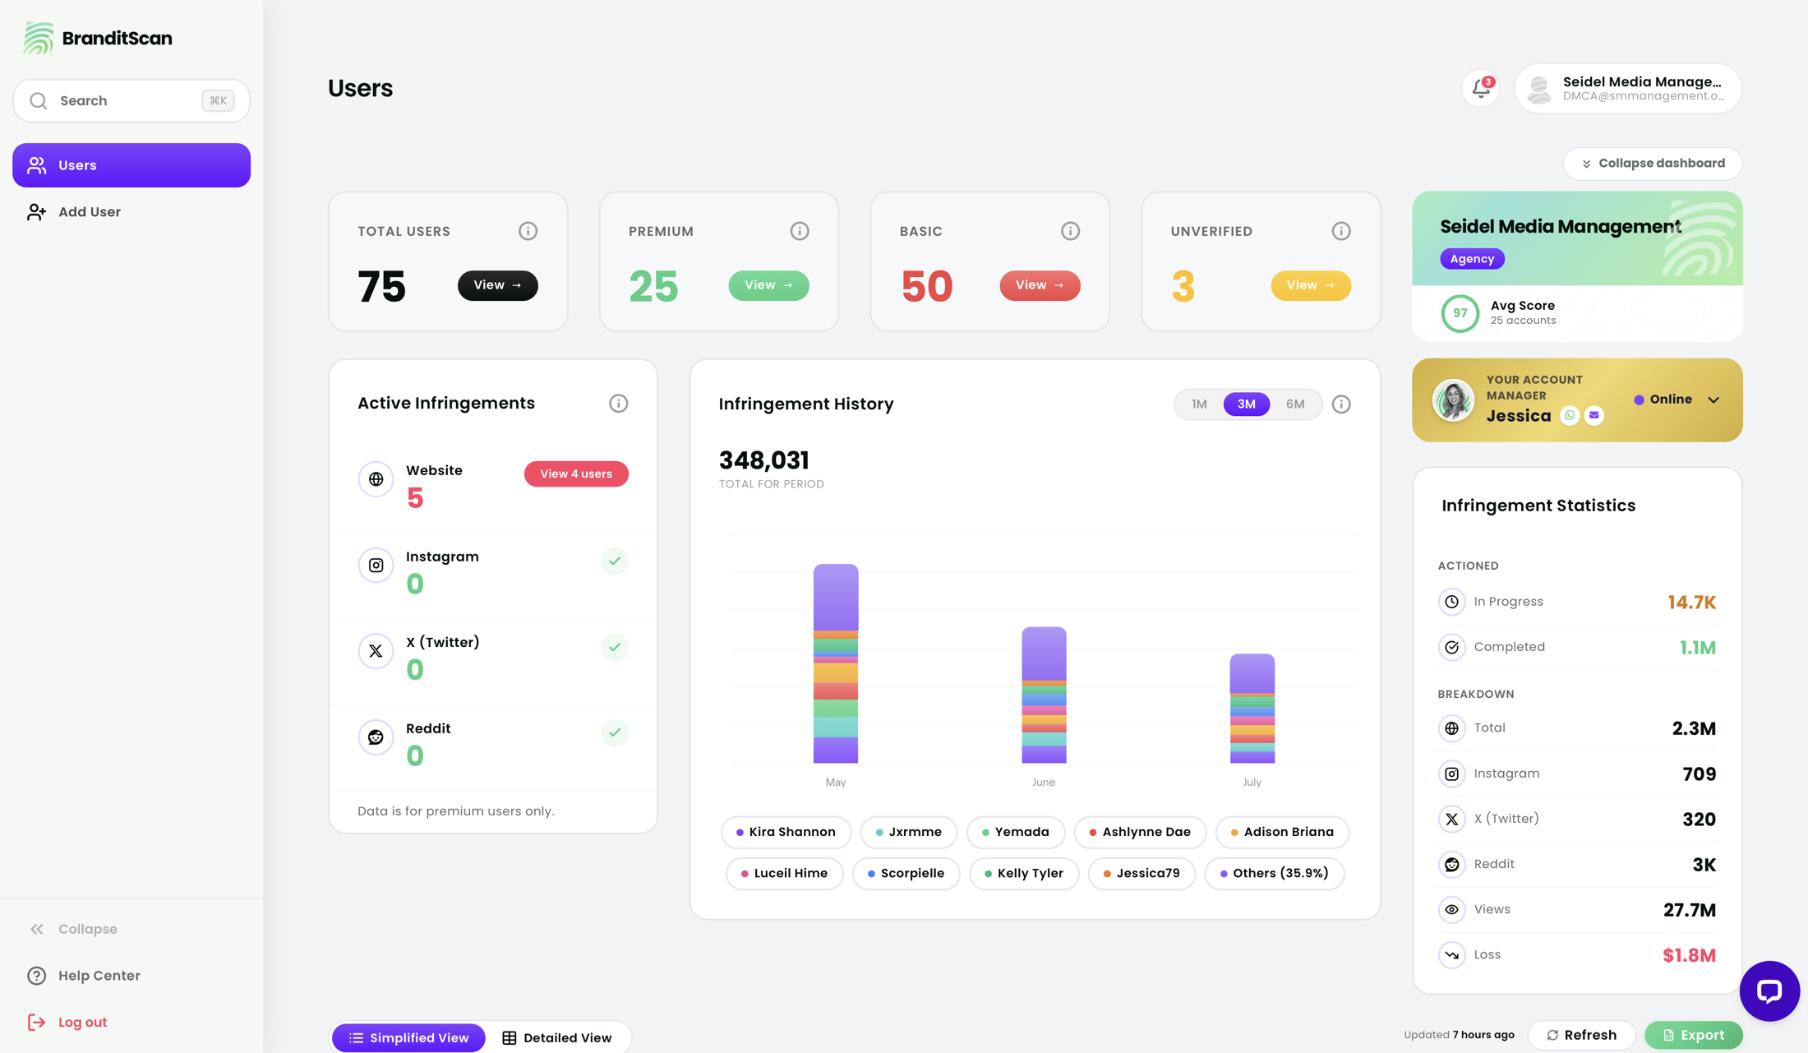Toggle Jxrmme legend chip

909,832
